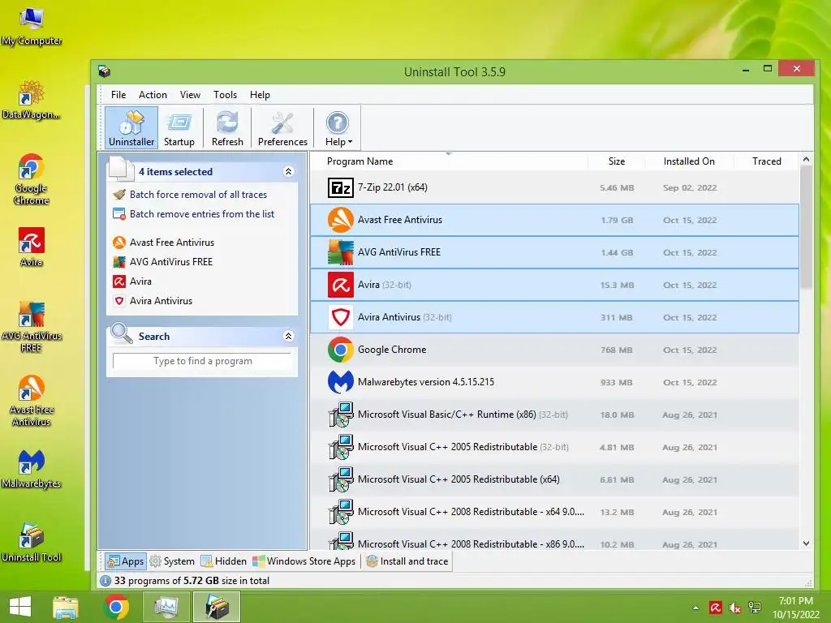Click the scrollbar down arrow in program list
The height and width of the screenshot is (623, 831).
click(x=806, y=543)
